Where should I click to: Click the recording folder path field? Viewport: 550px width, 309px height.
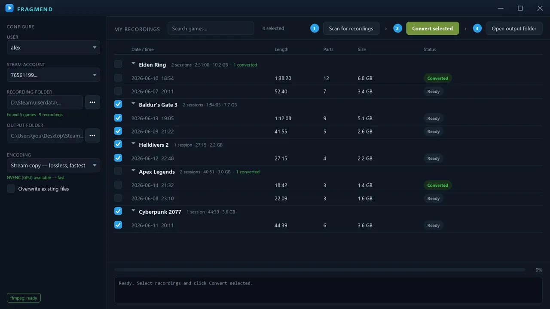pos(45,102)
